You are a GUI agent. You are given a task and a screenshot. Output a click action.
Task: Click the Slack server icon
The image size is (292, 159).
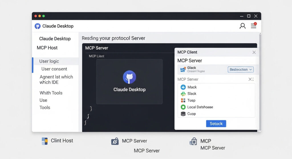(x=183, y=94)
